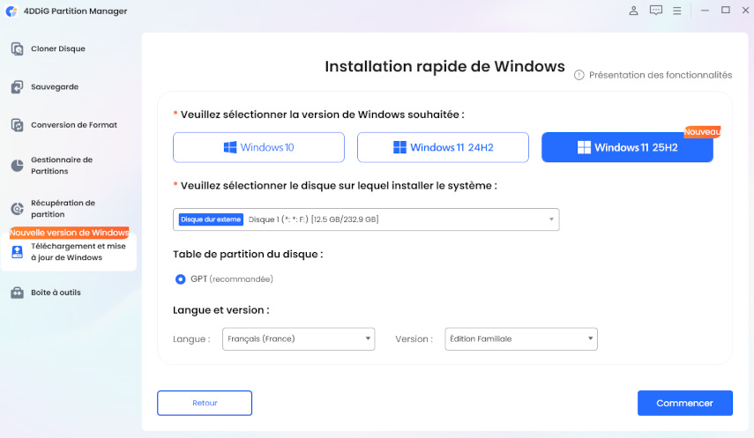Open the target disk dropdown

coord(366,219)
